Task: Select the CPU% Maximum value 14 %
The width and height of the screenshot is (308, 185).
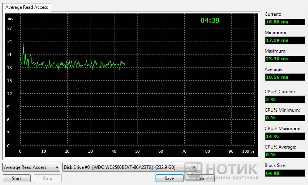Action: pos(285,136)
